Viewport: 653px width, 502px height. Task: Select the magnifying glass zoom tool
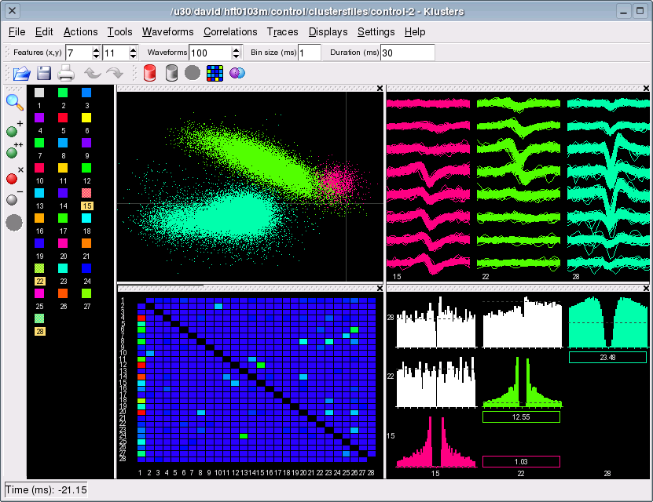pyautogui.click(x=15, y=102)
